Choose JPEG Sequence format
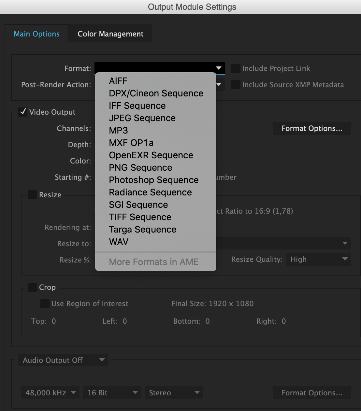 tap(142, 118)
